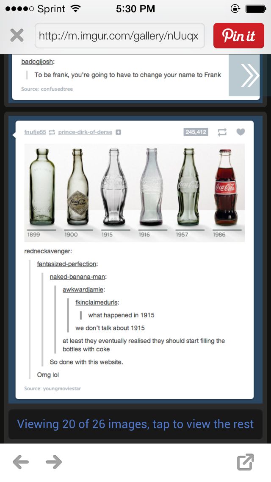Screen dimensions: 271x482
Task: Open the 245,412 notes count
Action: tap(196, 132)
